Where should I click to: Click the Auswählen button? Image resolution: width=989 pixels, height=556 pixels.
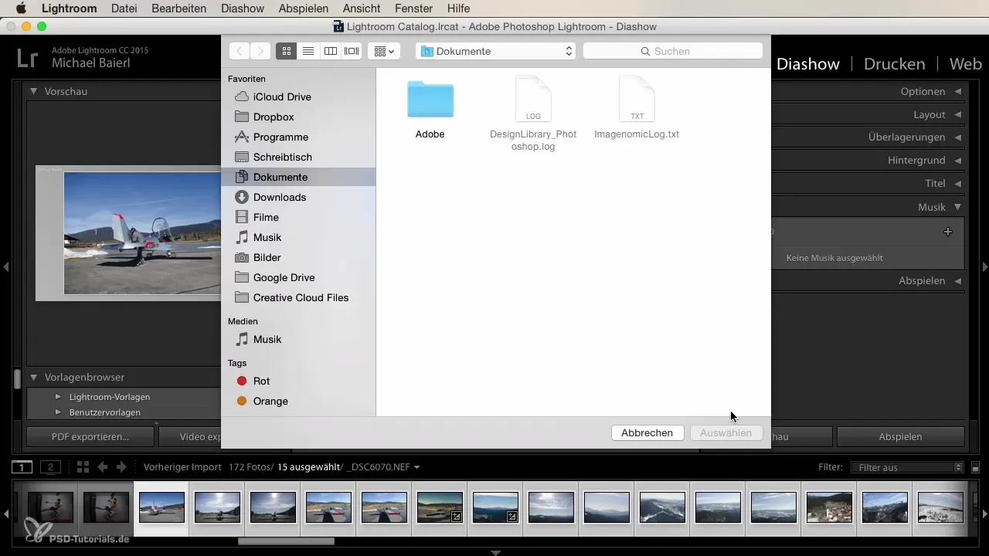click(x=726, y=433)
